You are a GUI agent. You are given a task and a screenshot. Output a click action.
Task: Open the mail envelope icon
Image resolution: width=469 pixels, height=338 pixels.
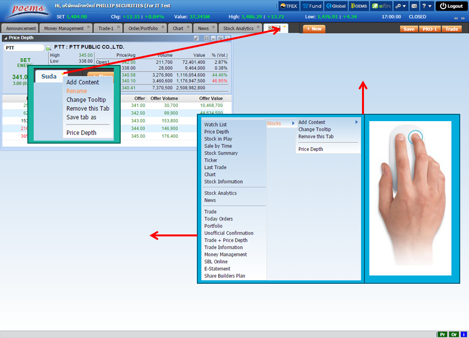414,6
